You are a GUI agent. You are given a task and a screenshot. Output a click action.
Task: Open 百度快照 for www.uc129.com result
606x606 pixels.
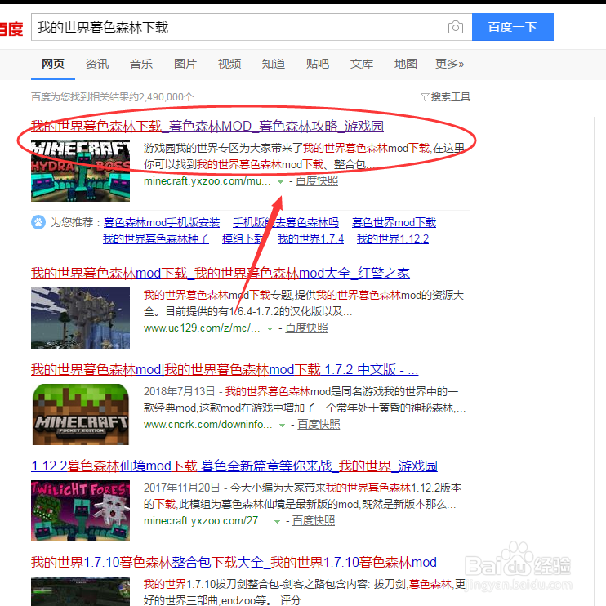pos(306,328)
